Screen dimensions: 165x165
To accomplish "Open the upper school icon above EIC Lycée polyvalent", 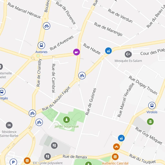I will pyautogui.click(x=54, y=145).
